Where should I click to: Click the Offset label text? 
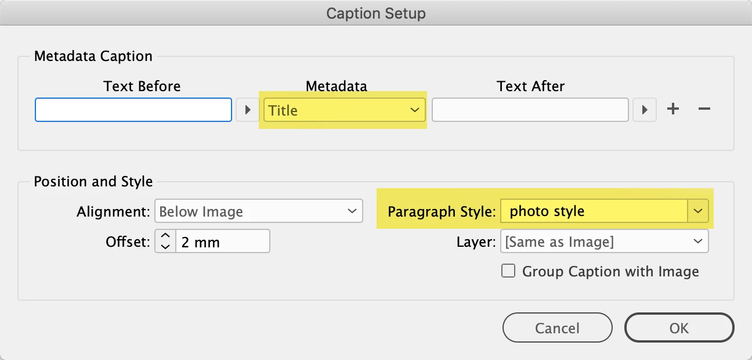127,242
